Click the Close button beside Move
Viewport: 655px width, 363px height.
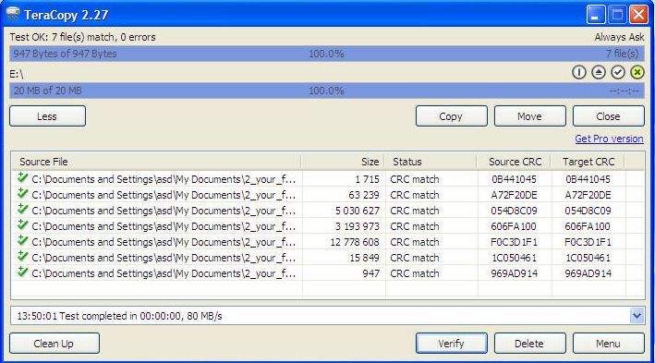[x=608, y=116]
